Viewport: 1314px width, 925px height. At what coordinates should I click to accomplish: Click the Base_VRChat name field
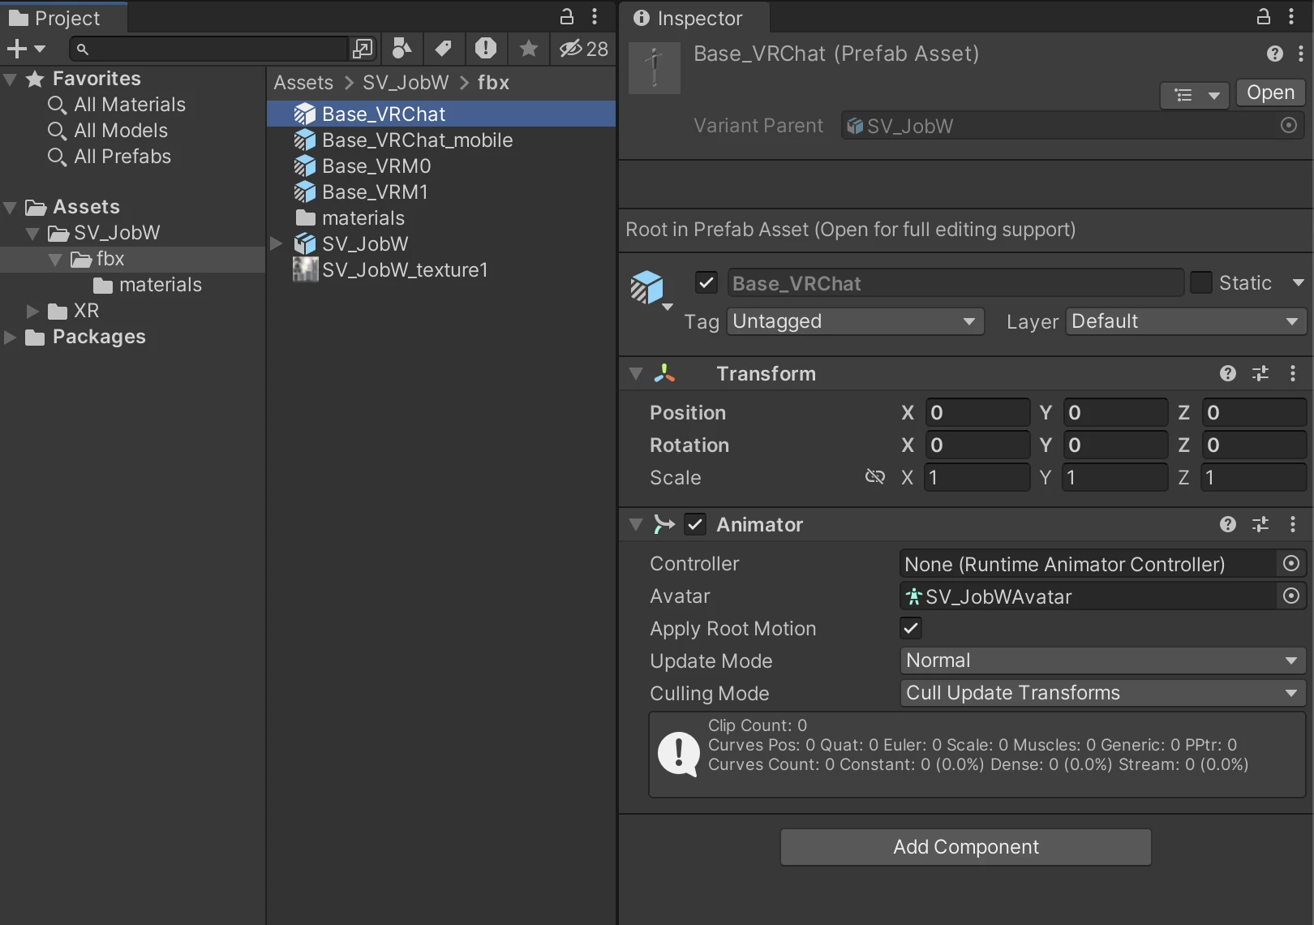coord(955,283)
